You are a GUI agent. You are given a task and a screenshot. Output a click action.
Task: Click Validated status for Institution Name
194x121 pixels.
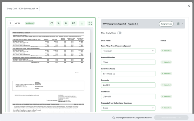coord(166,74)
